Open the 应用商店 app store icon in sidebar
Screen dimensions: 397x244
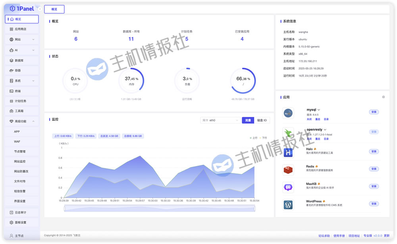tap(12, 29)
